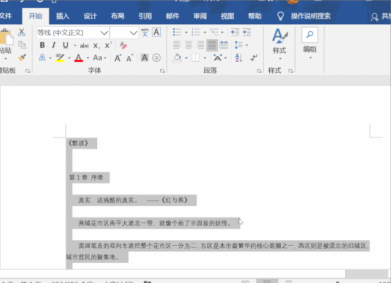Apply Distributed alignment
The image size is (391, 283).
(224, 45)
